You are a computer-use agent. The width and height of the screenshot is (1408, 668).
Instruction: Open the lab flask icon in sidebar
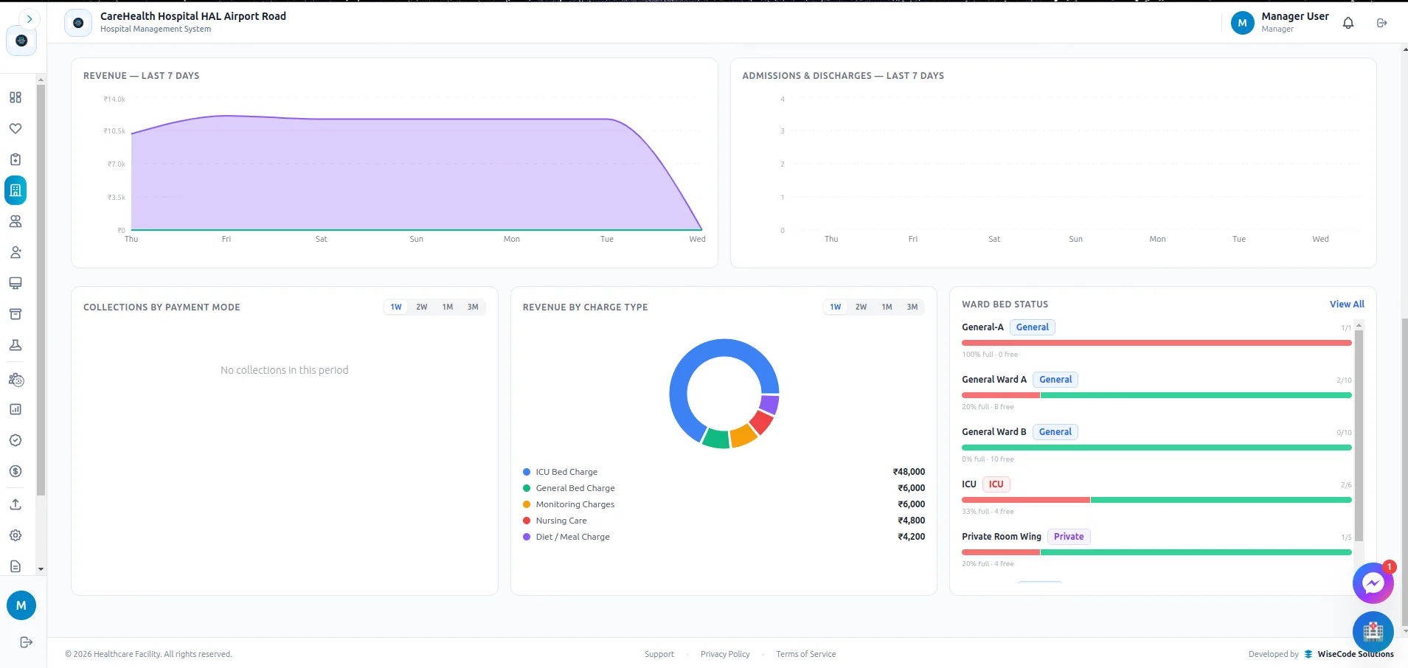pos(15,345)
